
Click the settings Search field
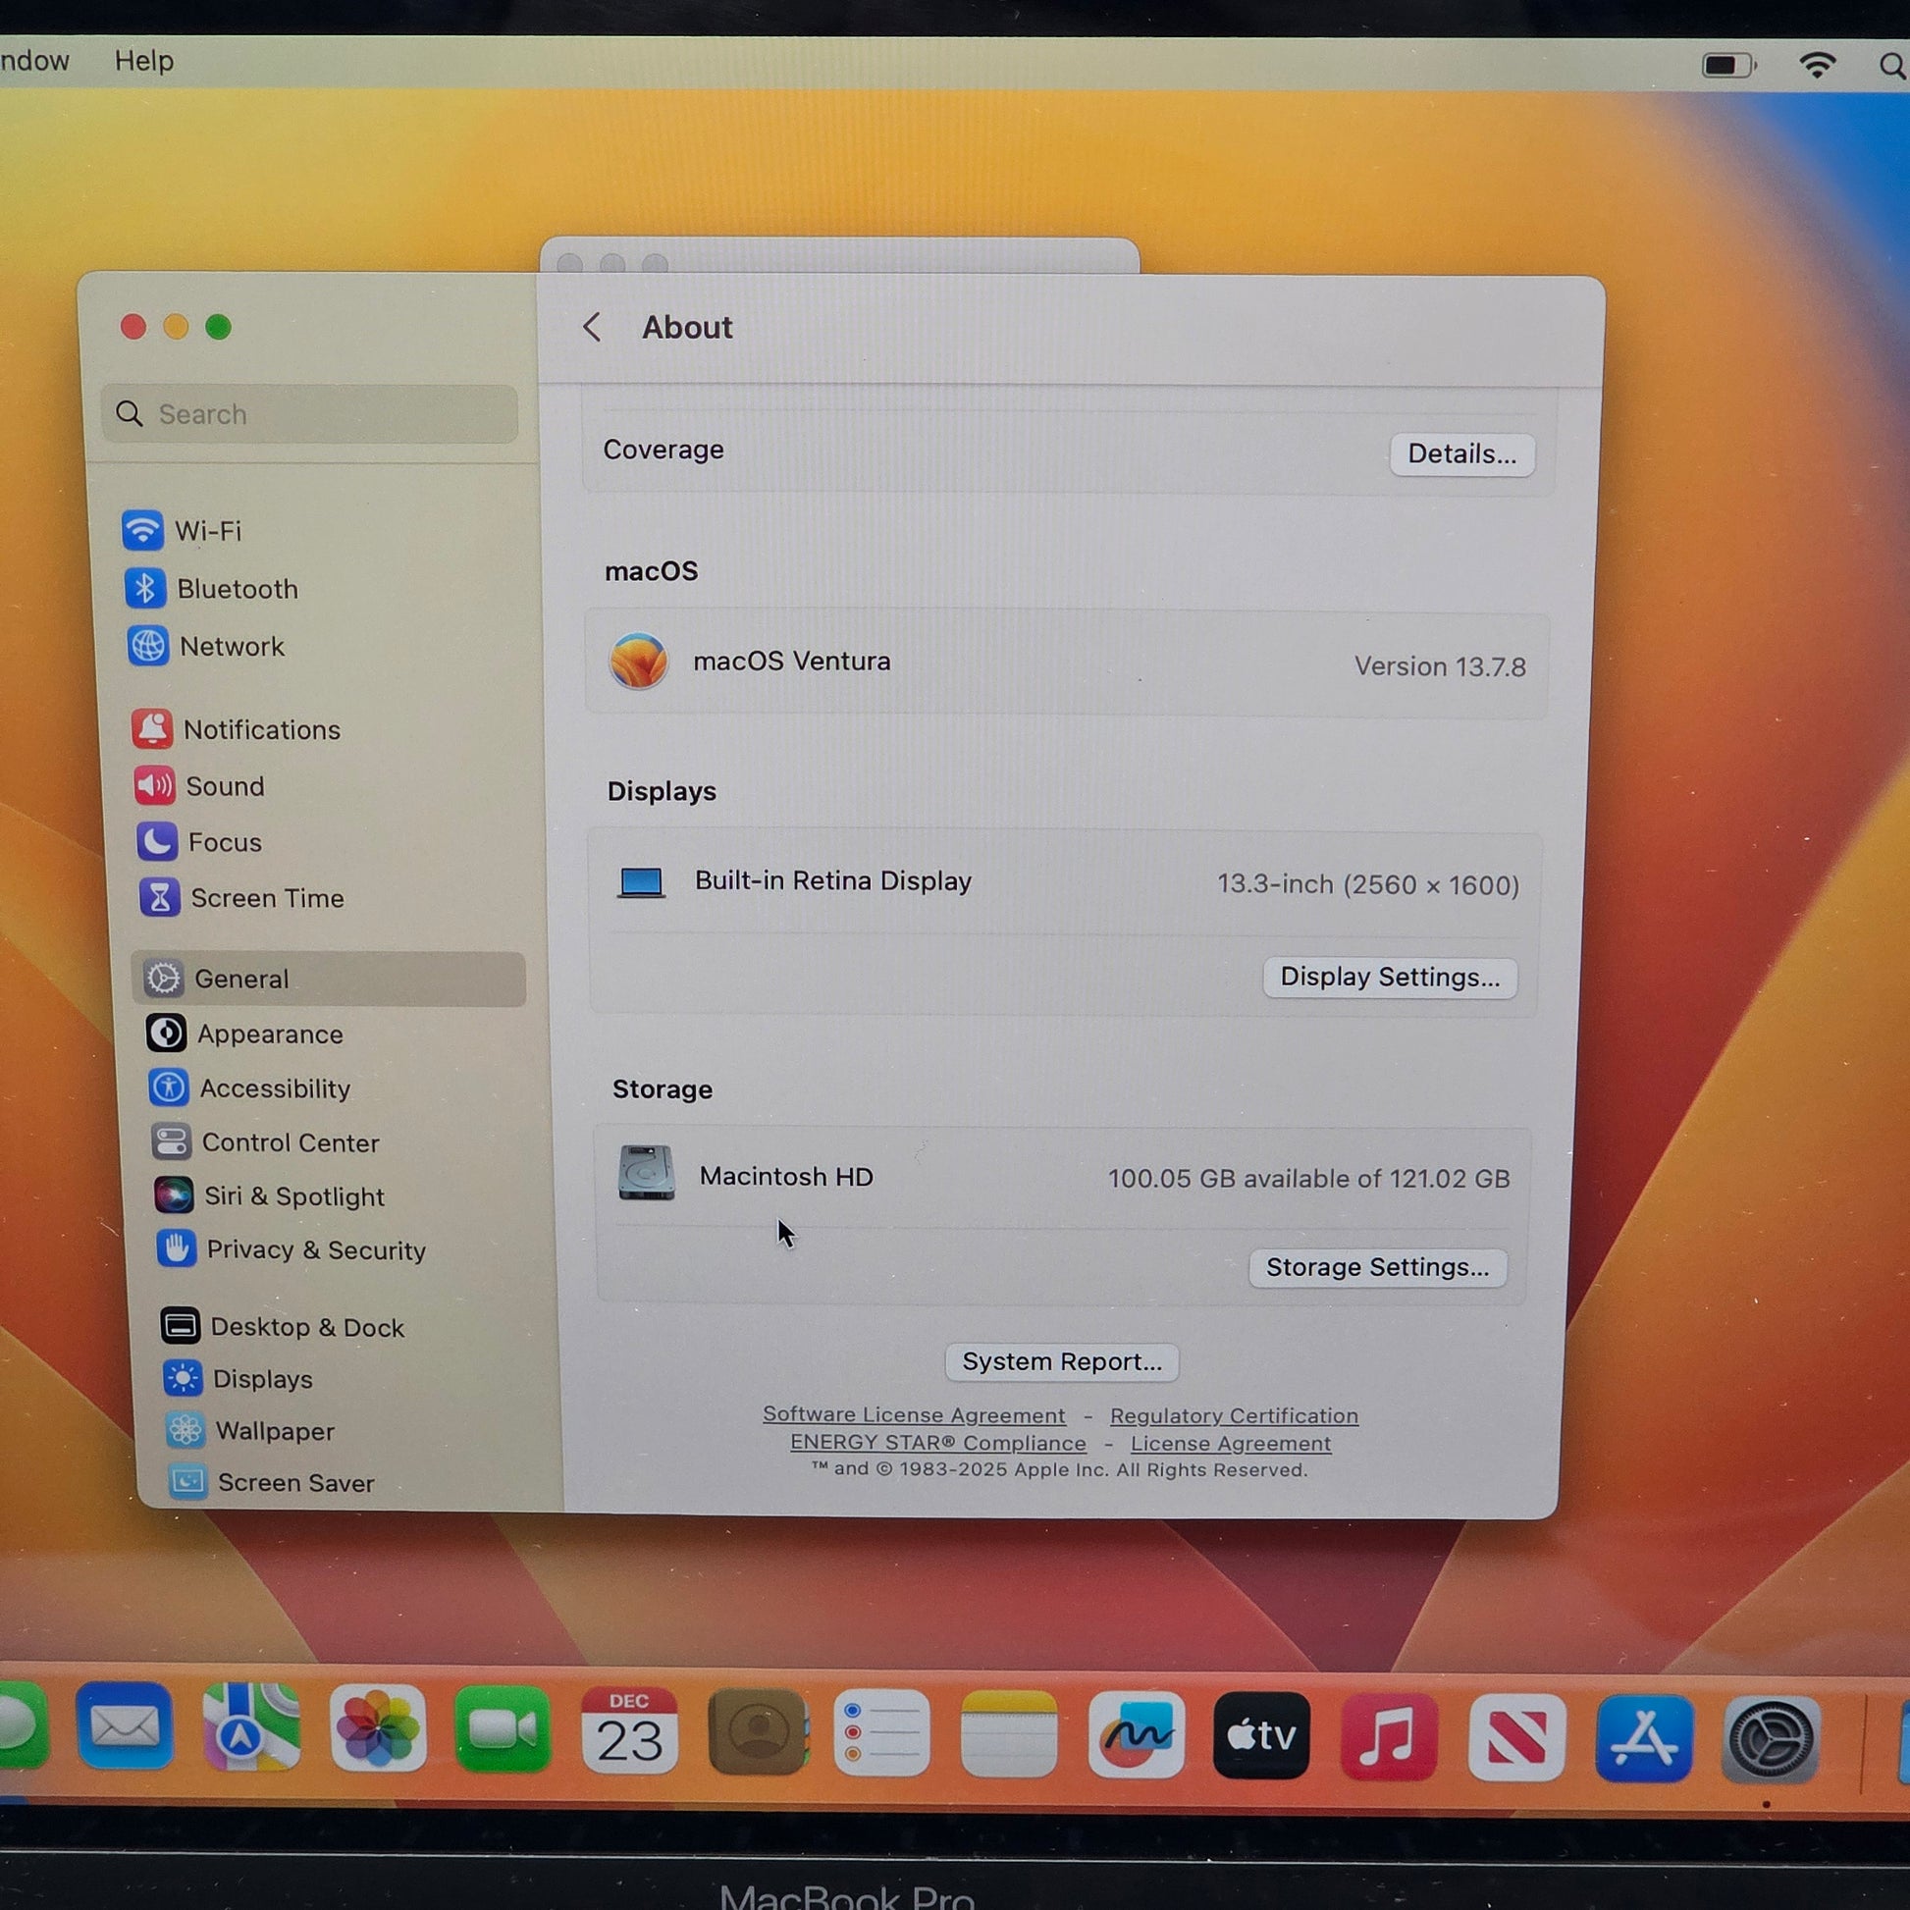[x=308, y=414]
